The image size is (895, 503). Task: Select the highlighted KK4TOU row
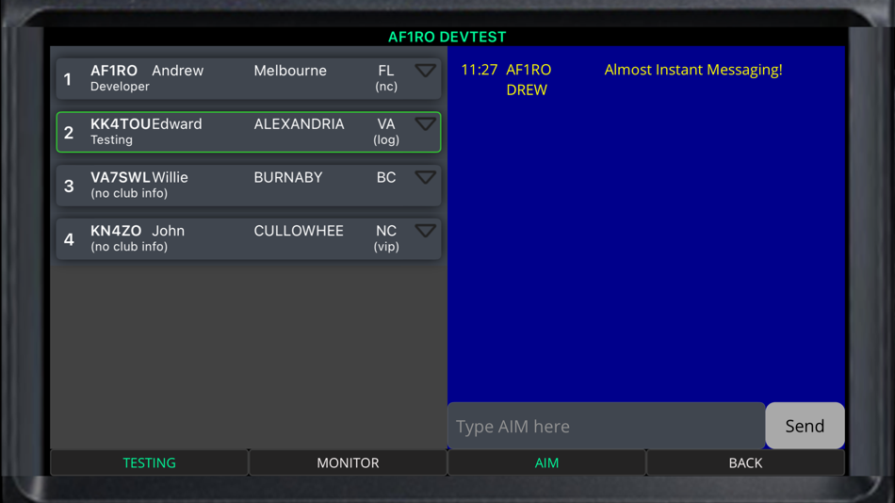[249, 132]
